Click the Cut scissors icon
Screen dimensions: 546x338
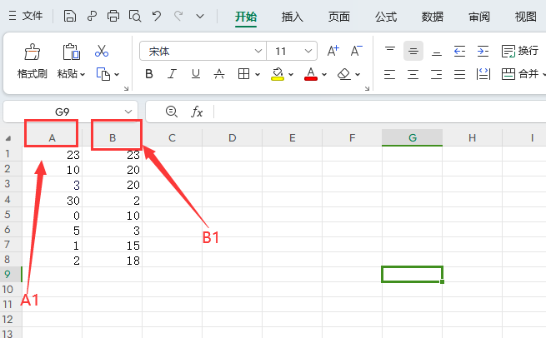pyautogui.click(x=102, y=51)
